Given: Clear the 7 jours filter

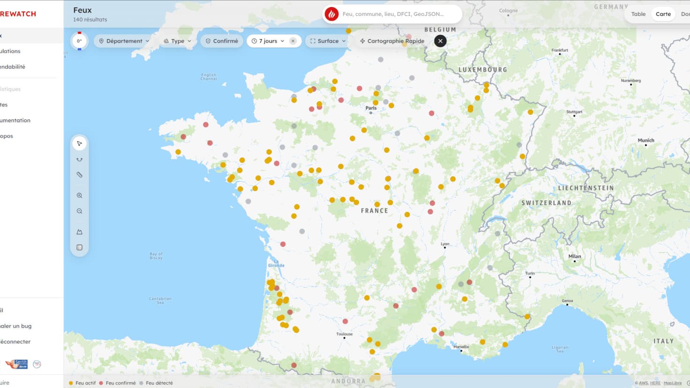Looking at the screenshot, I should [x=293, y=41].
